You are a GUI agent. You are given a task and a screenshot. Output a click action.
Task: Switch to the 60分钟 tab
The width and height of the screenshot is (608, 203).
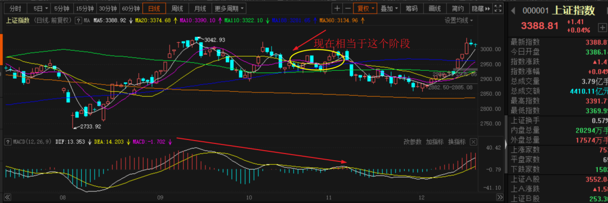pyautogui.click(x=131, y=8)
